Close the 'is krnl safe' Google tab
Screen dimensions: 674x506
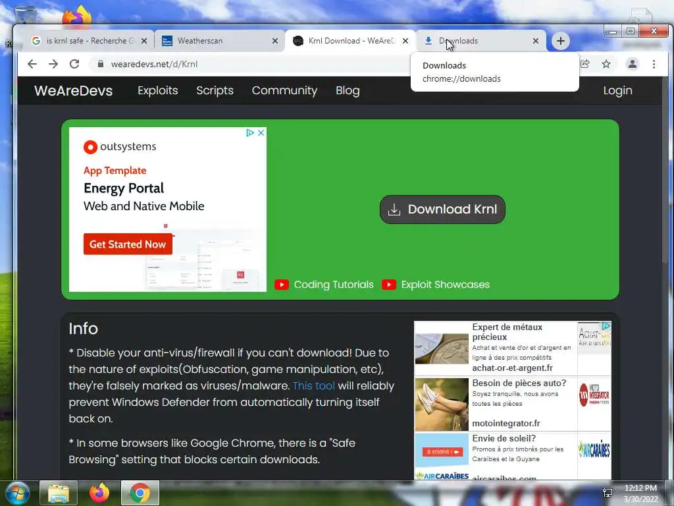[144, 41]
